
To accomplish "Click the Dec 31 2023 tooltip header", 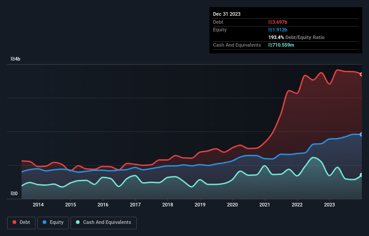I will [227, 14].
